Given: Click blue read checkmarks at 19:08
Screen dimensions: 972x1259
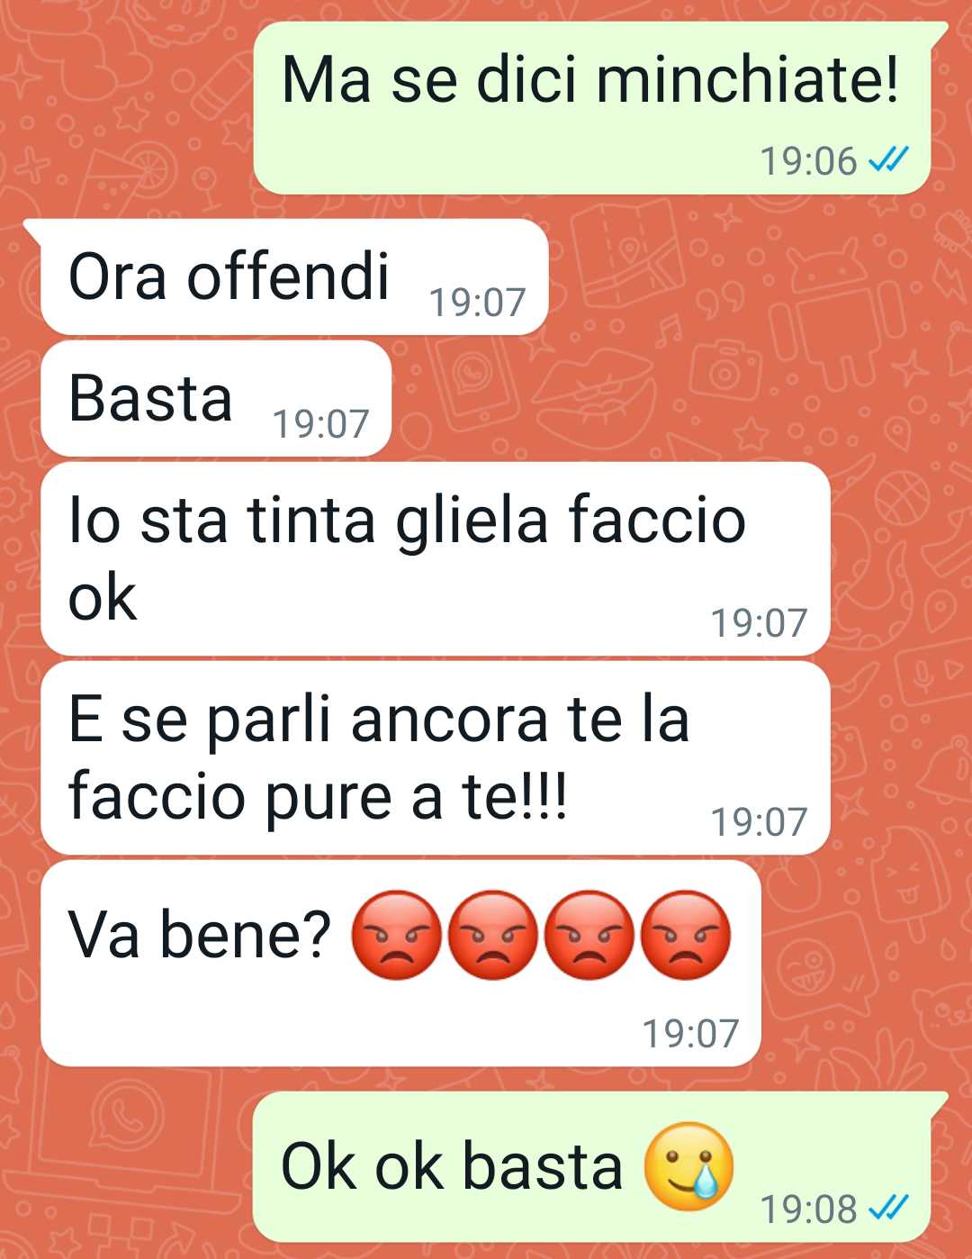Looking at the screenshot, I should (x=888, y=1209).
